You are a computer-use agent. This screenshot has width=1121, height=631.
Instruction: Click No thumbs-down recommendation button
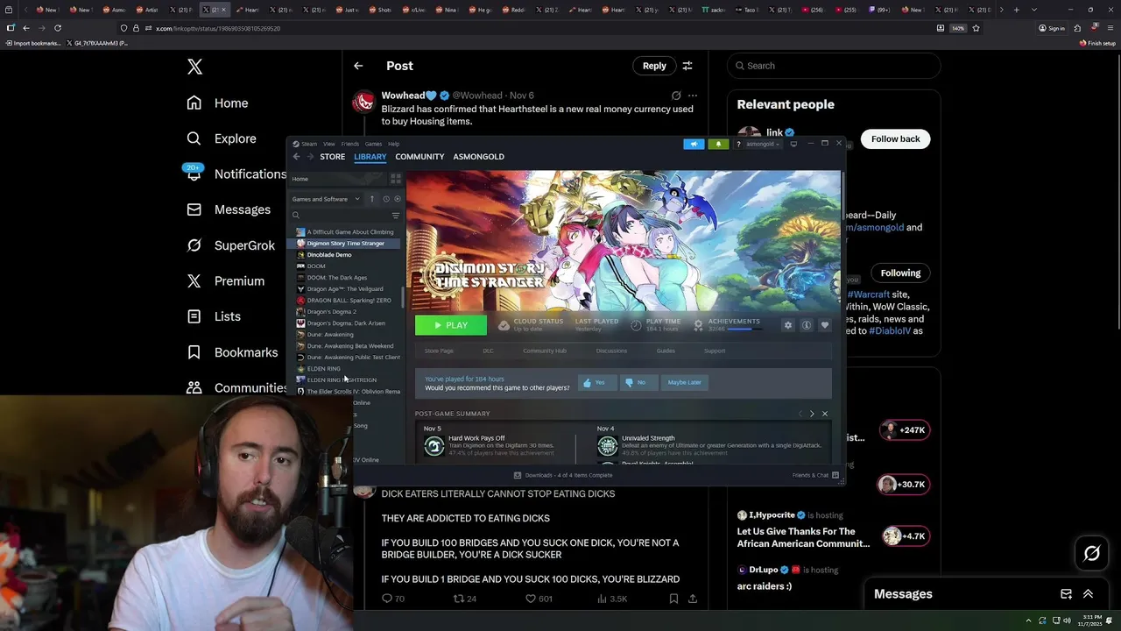(x=638, y=382)
